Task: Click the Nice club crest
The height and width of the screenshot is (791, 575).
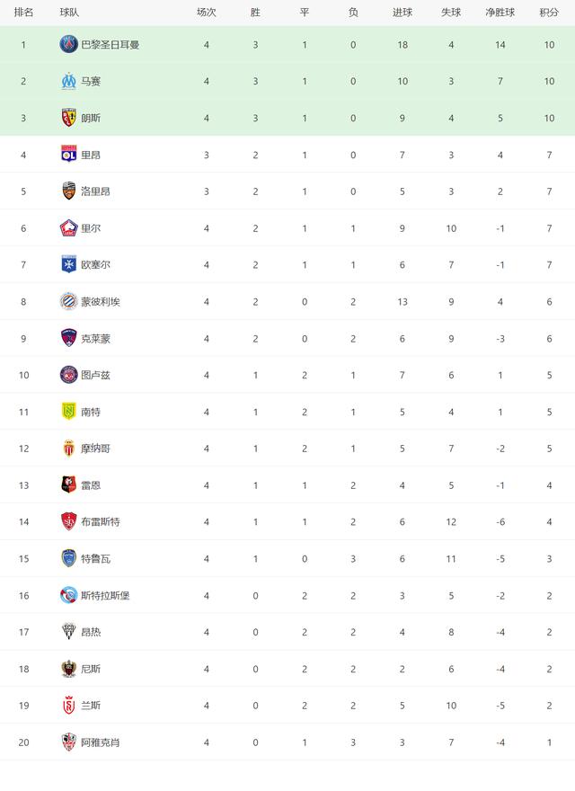Action: [68, 669]
